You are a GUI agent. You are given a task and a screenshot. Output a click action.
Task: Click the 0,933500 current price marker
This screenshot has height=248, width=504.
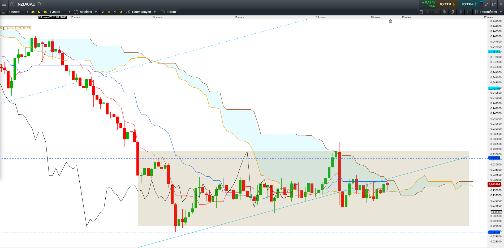(x=494, y=184)
